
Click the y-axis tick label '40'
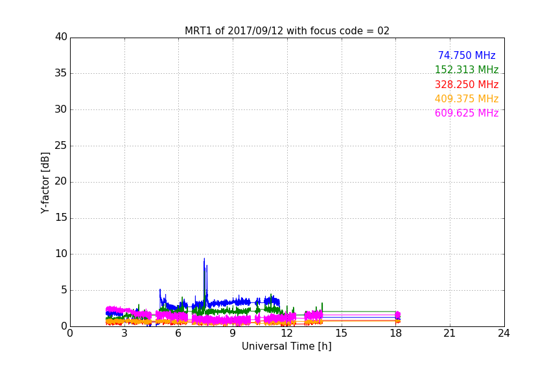pos(61,37)
